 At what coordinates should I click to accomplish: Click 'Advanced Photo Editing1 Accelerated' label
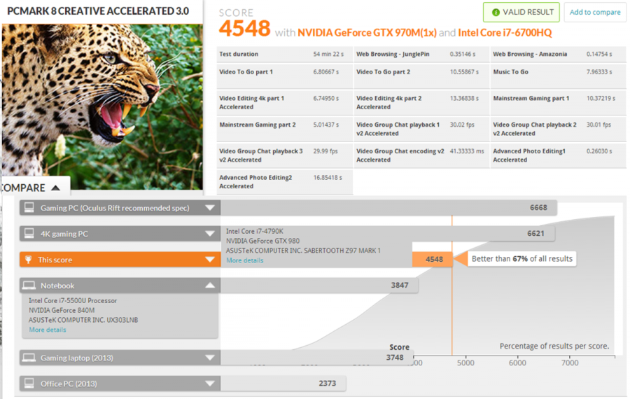tap(529, 155)
